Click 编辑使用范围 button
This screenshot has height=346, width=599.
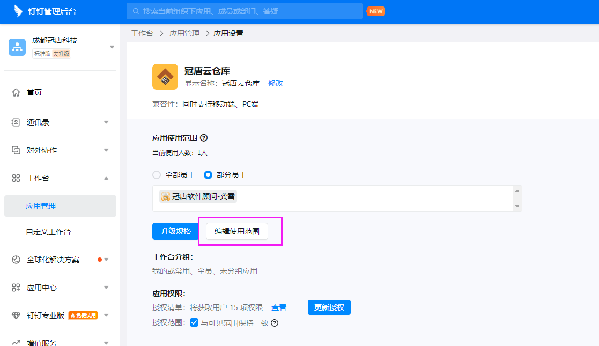237,231
